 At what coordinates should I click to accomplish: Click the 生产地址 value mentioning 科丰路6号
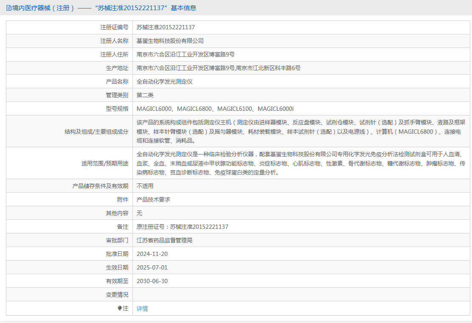tap(219, 68)
